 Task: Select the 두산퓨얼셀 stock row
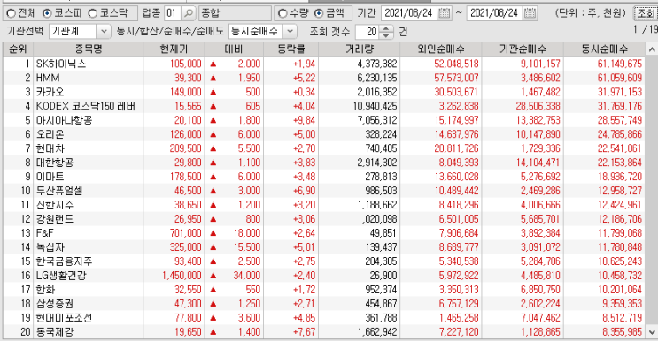tap(324, 191)
